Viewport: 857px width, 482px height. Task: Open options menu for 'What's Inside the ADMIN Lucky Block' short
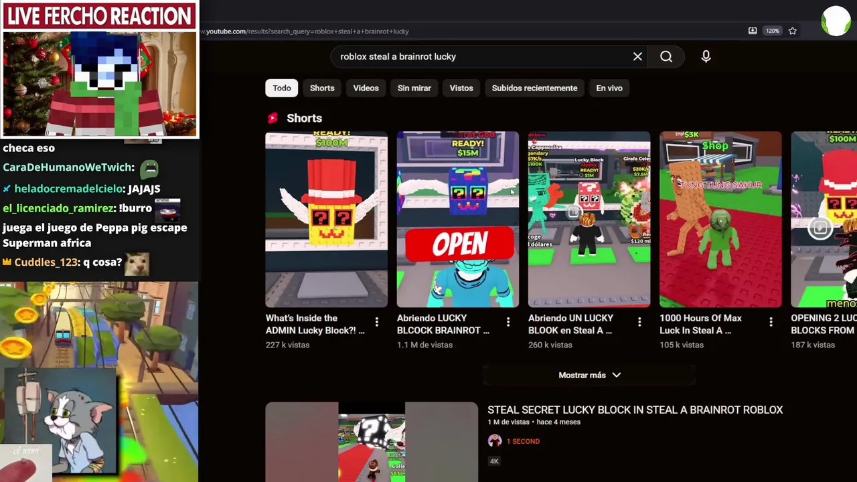click(377, 323)
